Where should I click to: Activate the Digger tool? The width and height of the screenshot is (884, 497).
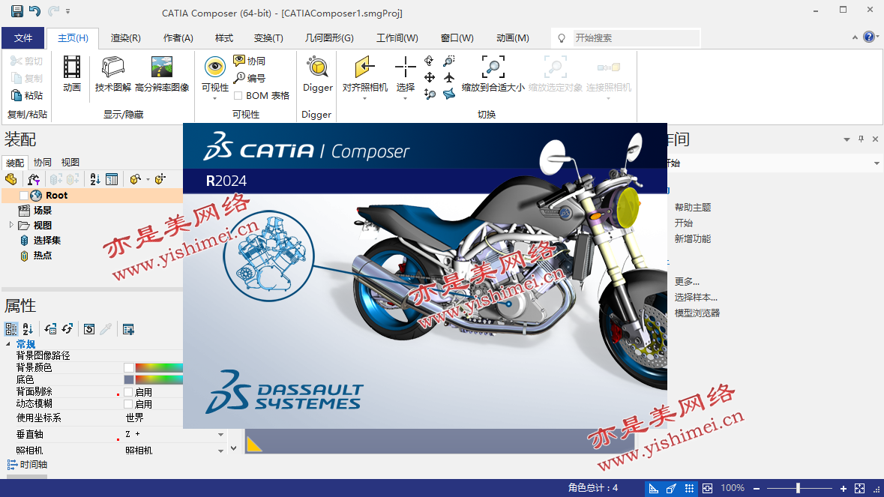click(317, 73)
